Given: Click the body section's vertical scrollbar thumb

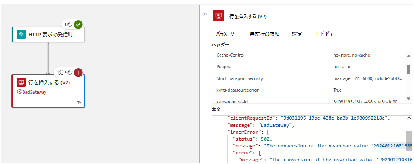Looking at the screenshot, I should pos(408,140).
